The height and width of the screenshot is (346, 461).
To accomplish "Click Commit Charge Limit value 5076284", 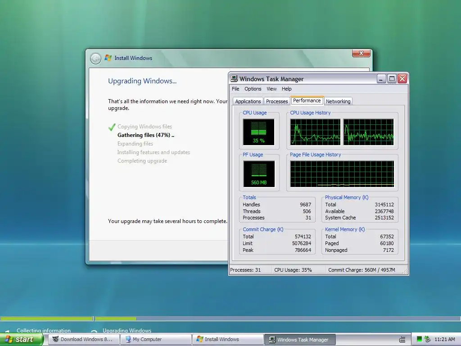I will pyautogui.click(x=301, y=243).
